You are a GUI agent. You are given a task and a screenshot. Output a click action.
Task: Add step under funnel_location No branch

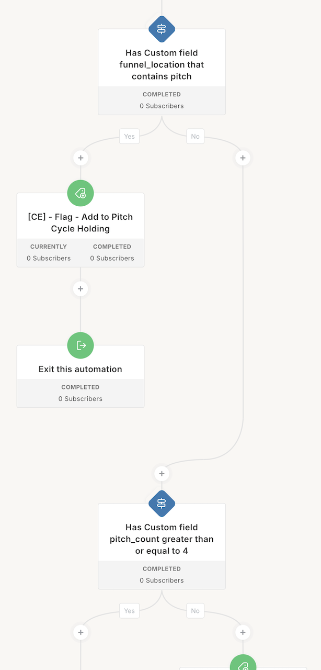click(x=243, y=158)
